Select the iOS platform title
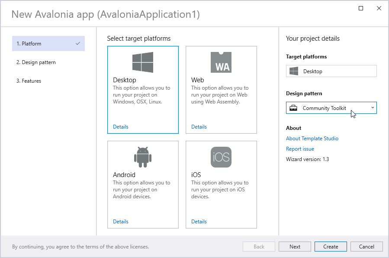The height and width of the screenshot is (258, 389). click(196, 174)
